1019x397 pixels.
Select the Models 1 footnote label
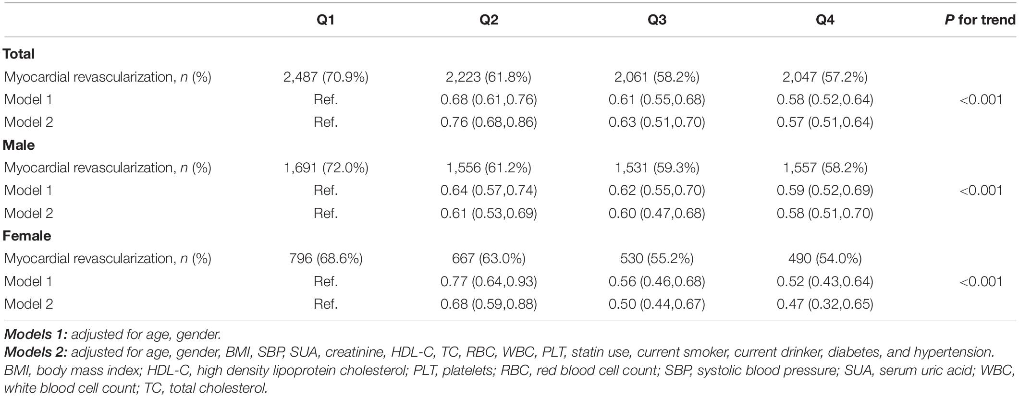[36, 334]
